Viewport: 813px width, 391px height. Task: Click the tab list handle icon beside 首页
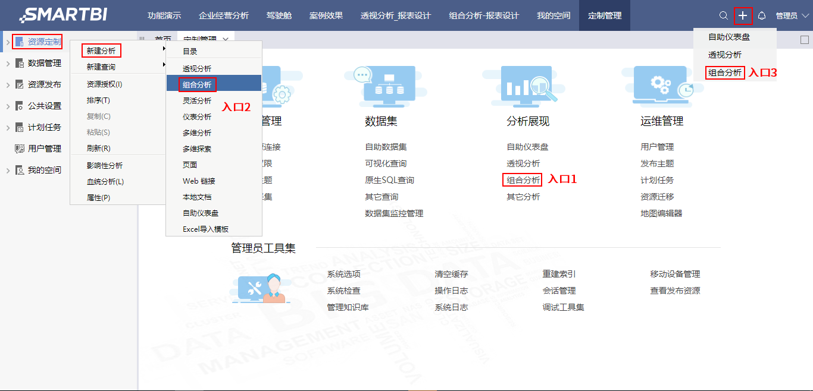coord(142,39)
